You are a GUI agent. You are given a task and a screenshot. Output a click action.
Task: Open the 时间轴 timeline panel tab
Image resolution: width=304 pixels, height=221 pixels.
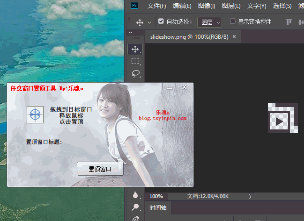158,208
